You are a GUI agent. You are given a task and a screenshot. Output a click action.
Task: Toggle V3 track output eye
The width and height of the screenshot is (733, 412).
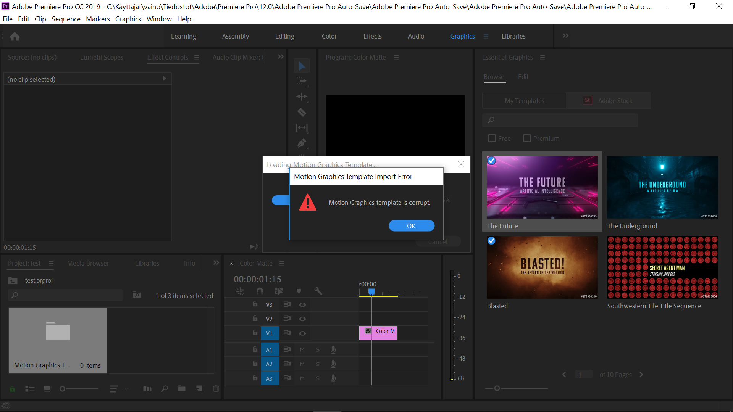[x=302, y=305]
